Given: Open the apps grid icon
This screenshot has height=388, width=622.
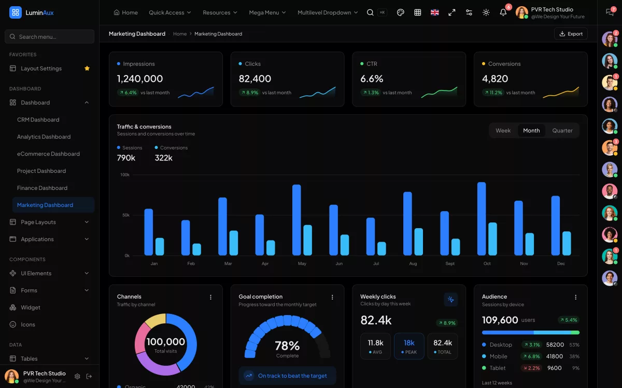Looking at the screenshot, I should [x=418, y=12].
